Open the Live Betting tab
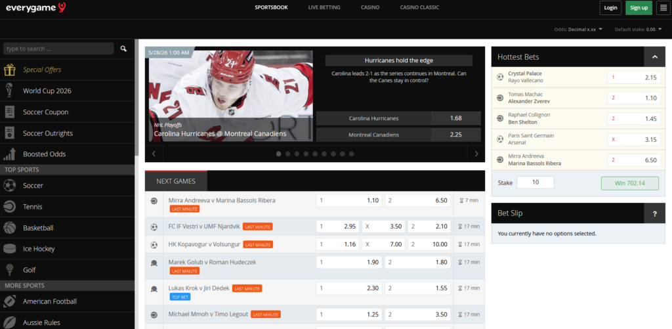The image size is (672, 329). (324, 7)
